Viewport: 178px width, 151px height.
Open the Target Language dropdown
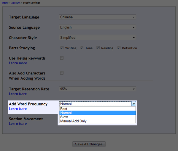(x=97, y=17)
